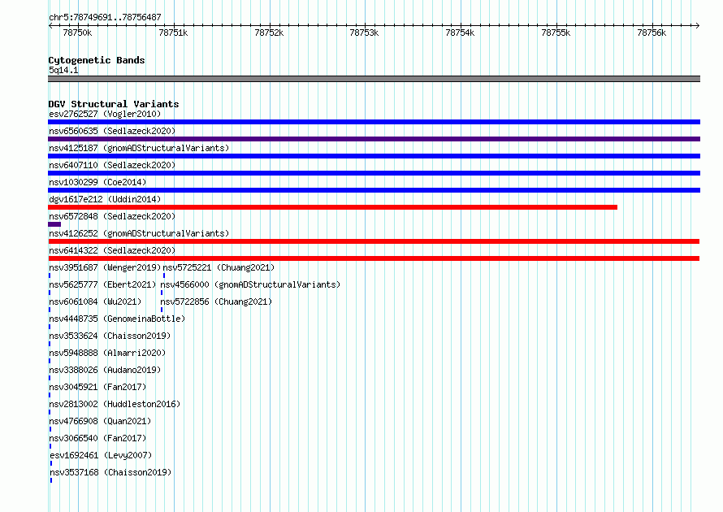Open nsv5625777 (Ebert2021) variant label

coord(102,284)
